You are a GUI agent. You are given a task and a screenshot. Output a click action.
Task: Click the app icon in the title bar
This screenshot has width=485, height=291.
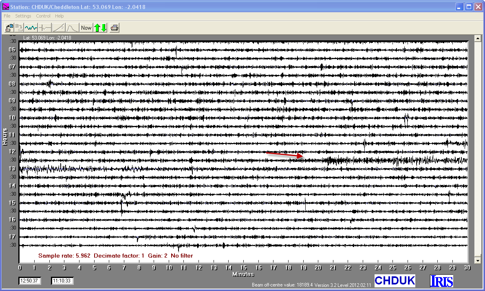pyautogui.click(x=6, y=7)
